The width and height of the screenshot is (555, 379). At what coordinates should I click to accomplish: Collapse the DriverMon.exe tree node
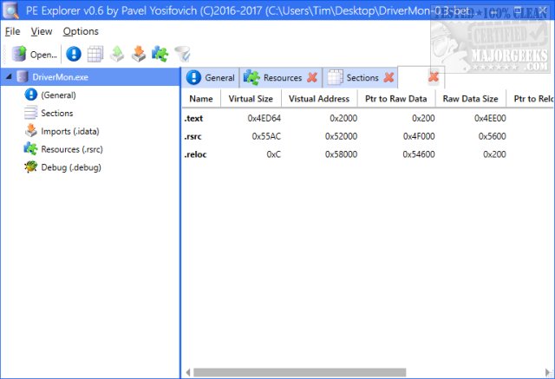[9, 77]
